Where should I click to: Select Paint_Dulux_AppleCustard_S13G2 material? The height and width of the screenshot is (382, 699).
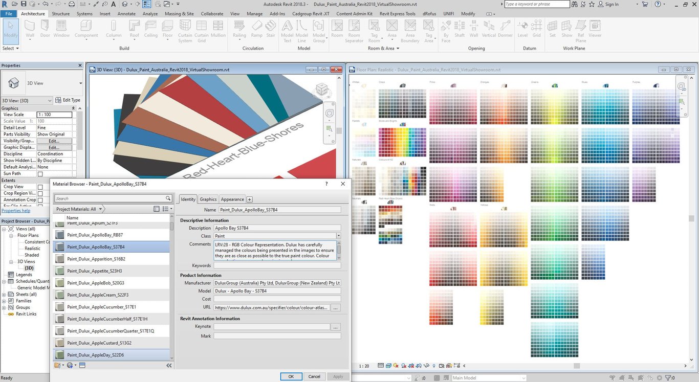[x=112, y=343]
